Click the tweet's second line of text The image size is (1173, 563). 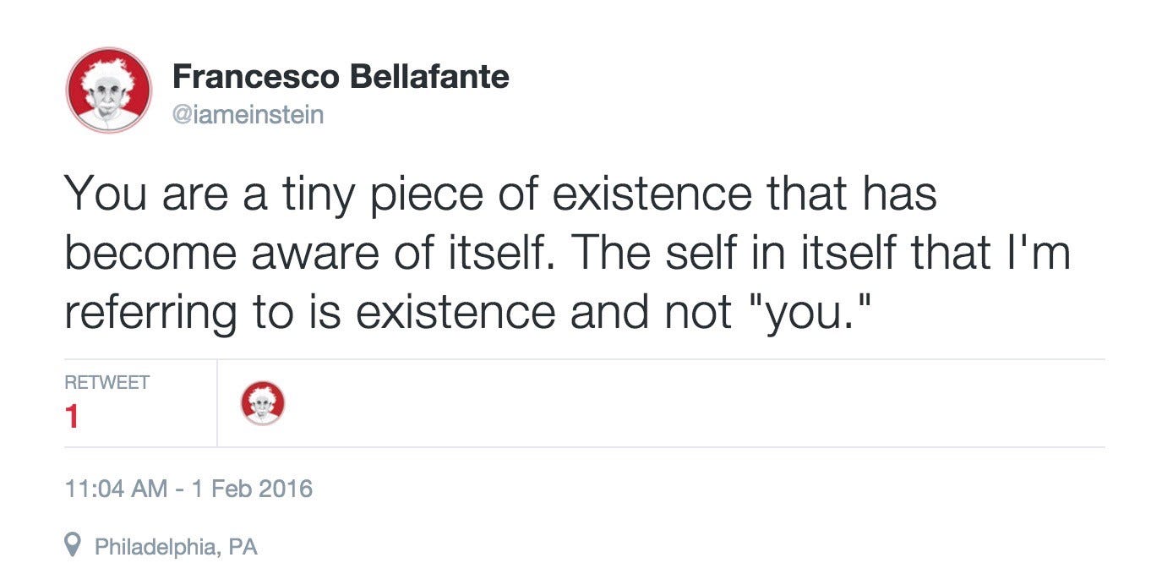tap(567, 253)
